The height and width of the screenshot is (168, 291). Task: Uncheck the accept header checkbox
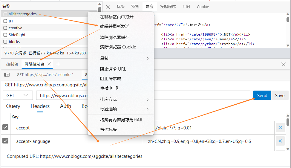click(x=5, y=127)
